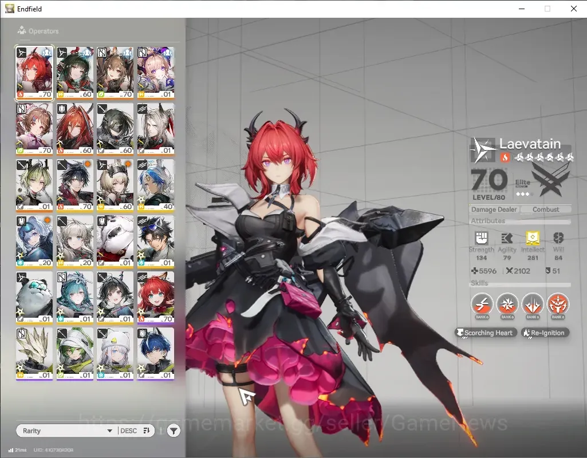Select the dark-green-haired operator with red scarf
Viewport: 587px width, 458px height.
[x=75, y=73]
